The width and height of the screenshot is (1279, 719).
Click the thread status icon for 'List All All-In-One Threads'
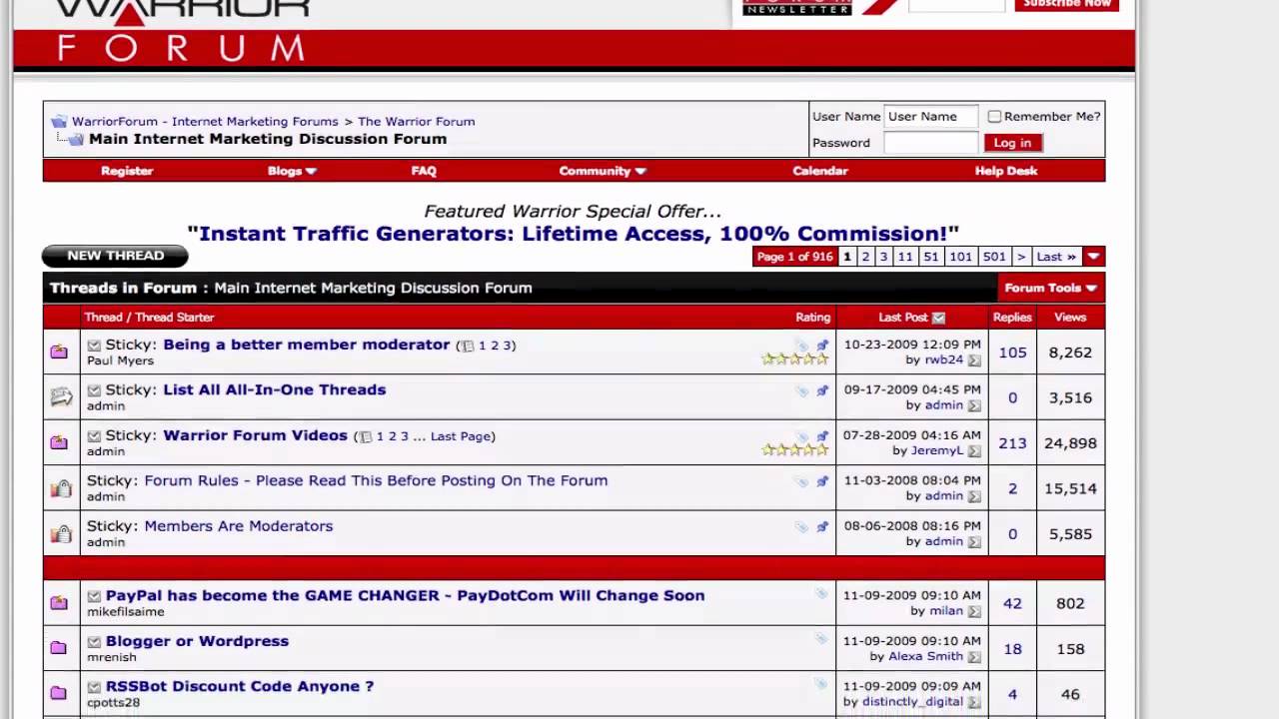[x=61, y=396]
